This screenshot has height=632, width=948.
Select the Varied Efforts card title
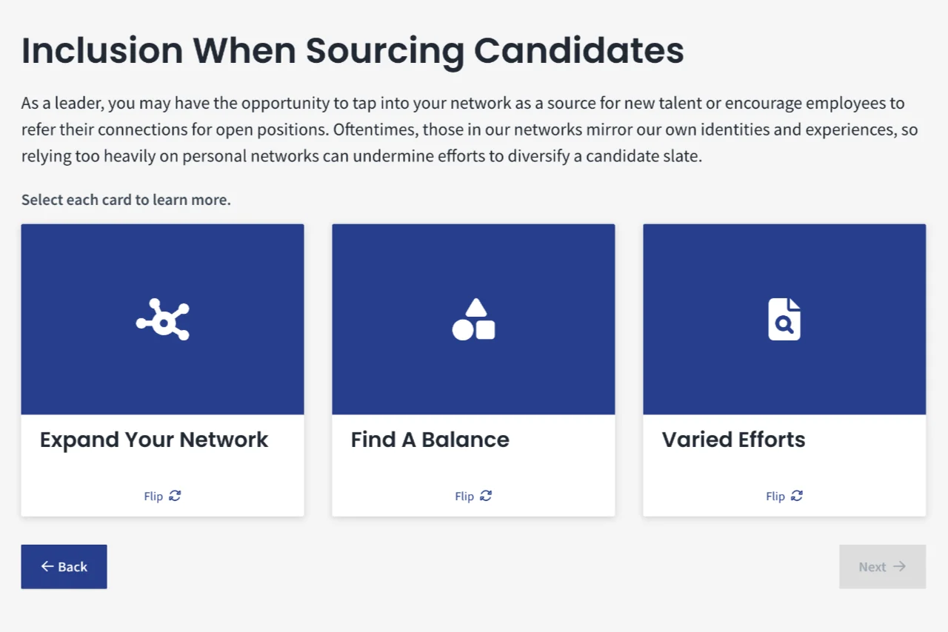pos(734,440)
